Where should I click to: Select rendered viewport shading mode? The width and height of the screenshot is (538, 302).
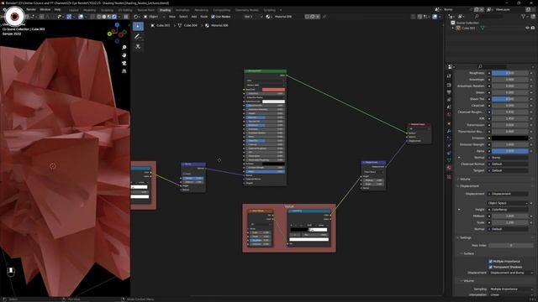[114, 17]
